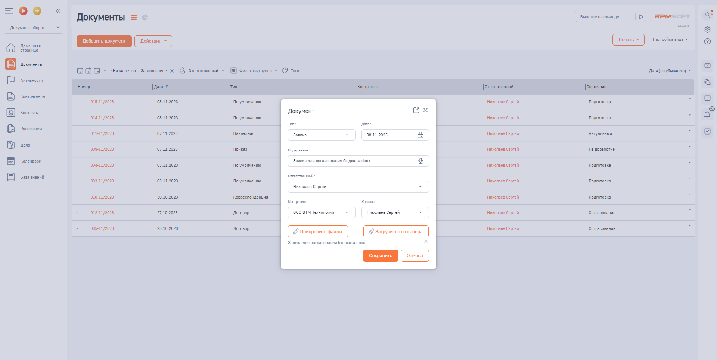The width and height of the screenshot is (717, 360).
Task: Click Добавить документ button
Action: point(104,41)
